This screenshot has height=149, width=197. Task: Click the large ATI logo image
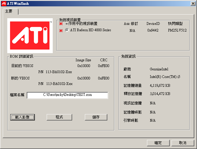[30, 36]
